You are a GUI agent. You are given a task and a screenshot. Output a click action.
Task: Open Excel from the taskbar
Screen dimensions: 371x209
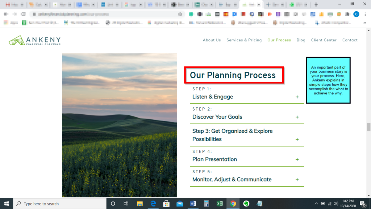[x=220, y=204]
